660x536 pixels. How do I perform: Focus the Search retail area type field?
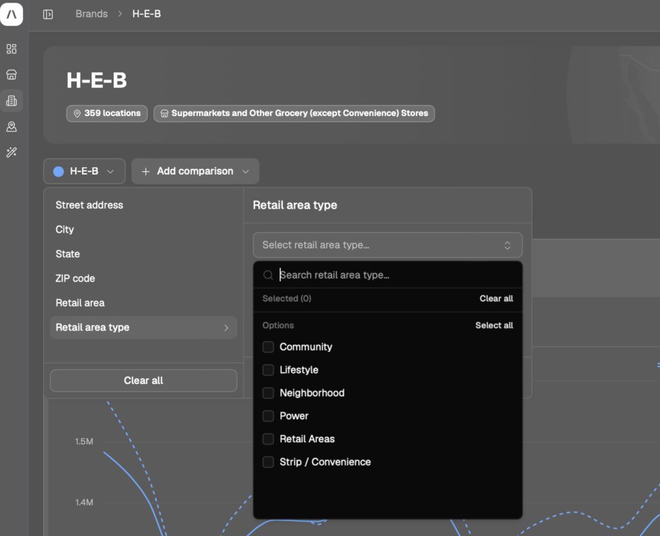pyautogui.click(x=387, y=275)
